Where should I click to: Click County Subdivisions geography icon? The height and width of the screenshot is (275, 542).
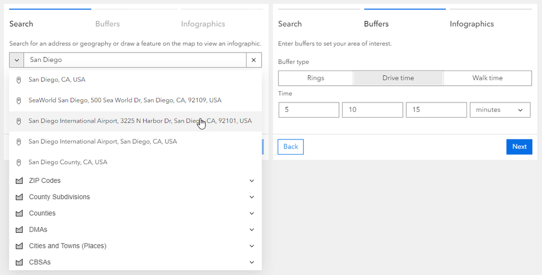click(20, 197)
